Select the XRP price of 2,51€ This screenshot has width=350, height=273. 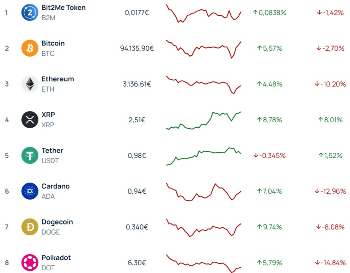tap(136, 120)
